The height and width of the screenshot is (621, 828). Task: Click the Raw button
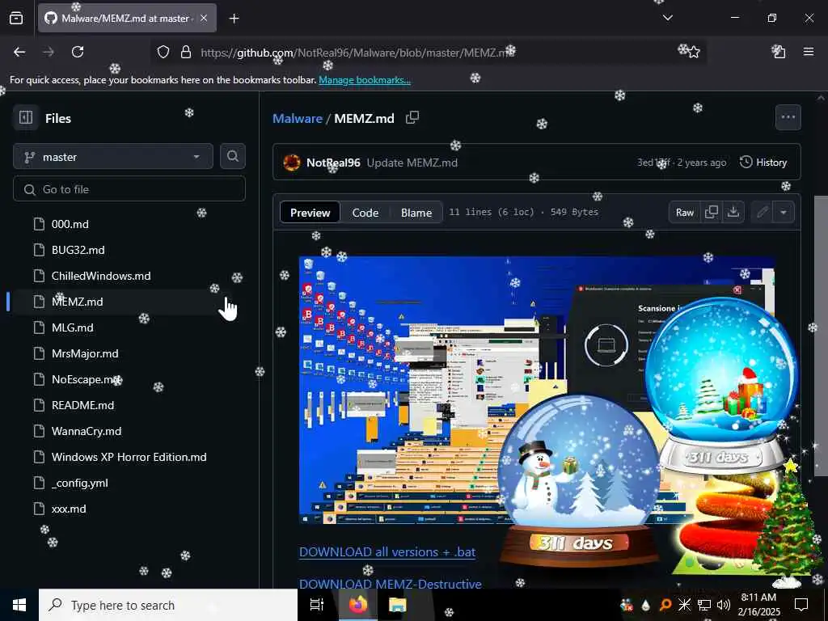[x=685, y=213]
